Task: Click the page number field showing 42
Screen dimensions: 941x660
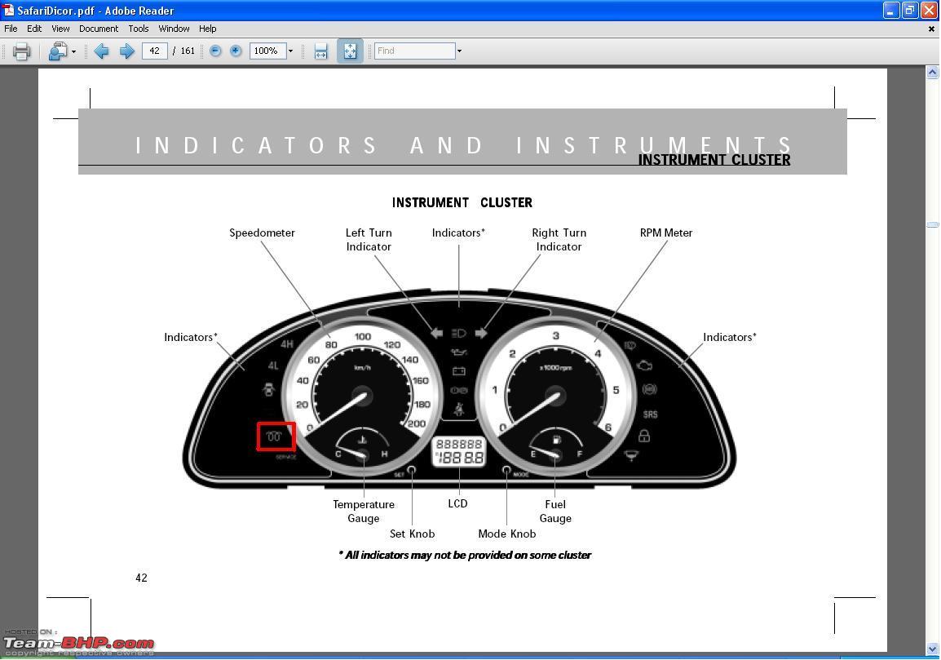Action: (x=154, y=51)
